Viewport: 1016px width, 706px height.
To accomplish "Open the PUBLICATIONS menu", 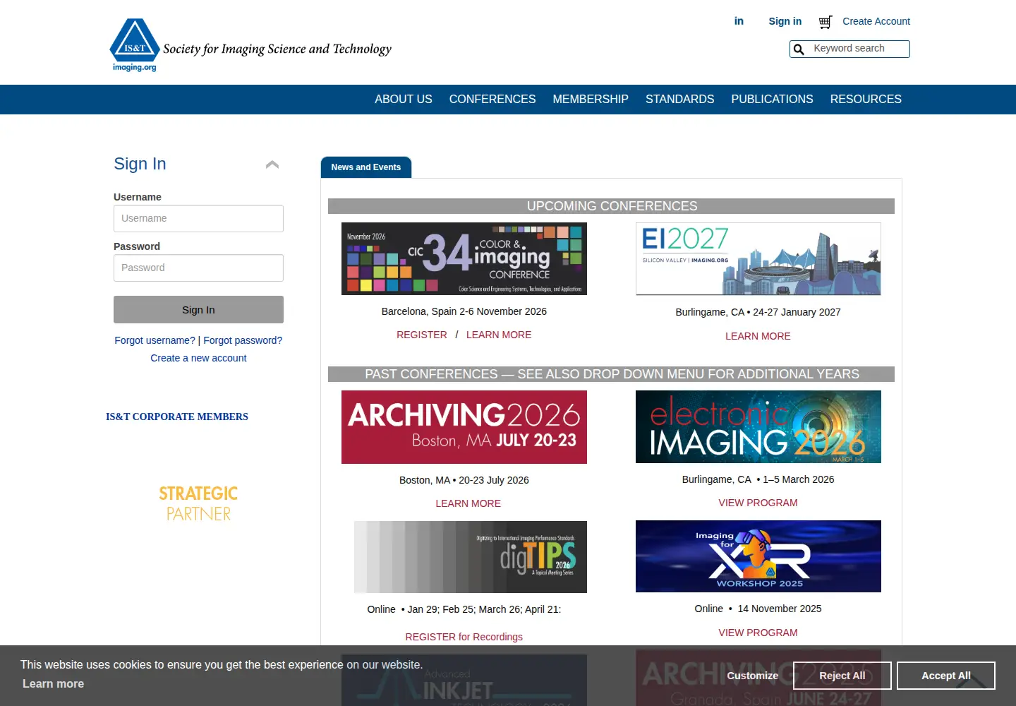I will pyautogui.click(x=773, y=100).
